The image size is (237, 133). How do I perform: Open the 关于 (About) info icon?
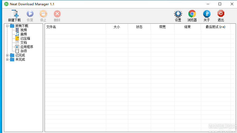tap(207, 14)
